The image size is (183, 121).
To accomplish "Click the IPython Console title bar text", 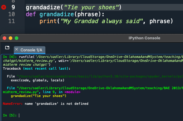I will point(144,38).
